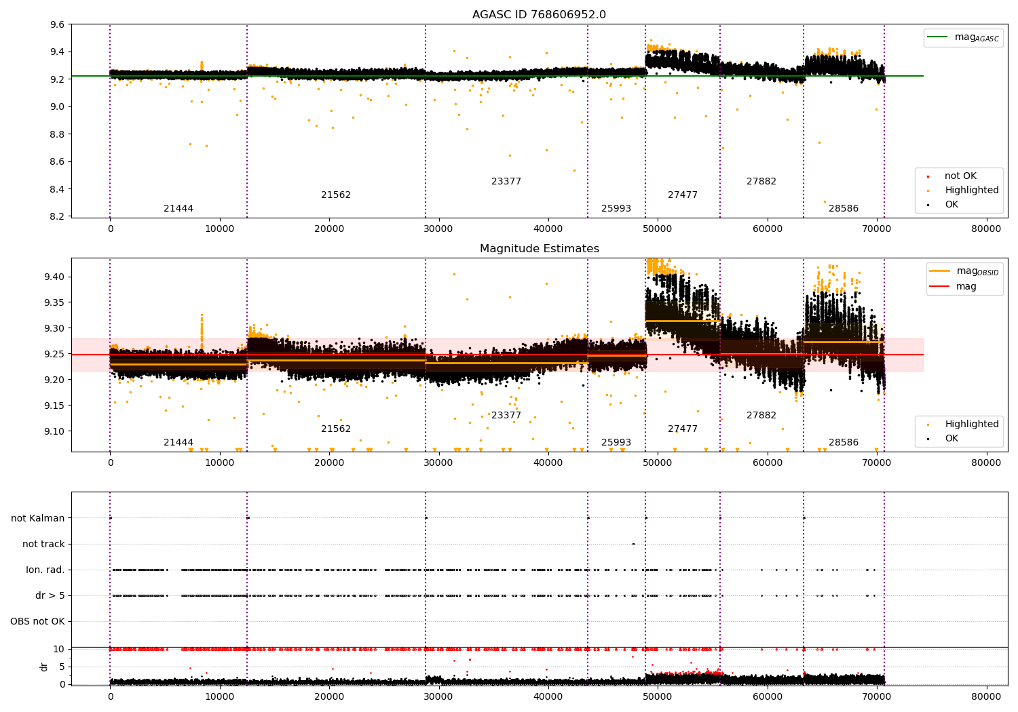Click the 9.10 y-axis tick in middle plot

(56, 431)
